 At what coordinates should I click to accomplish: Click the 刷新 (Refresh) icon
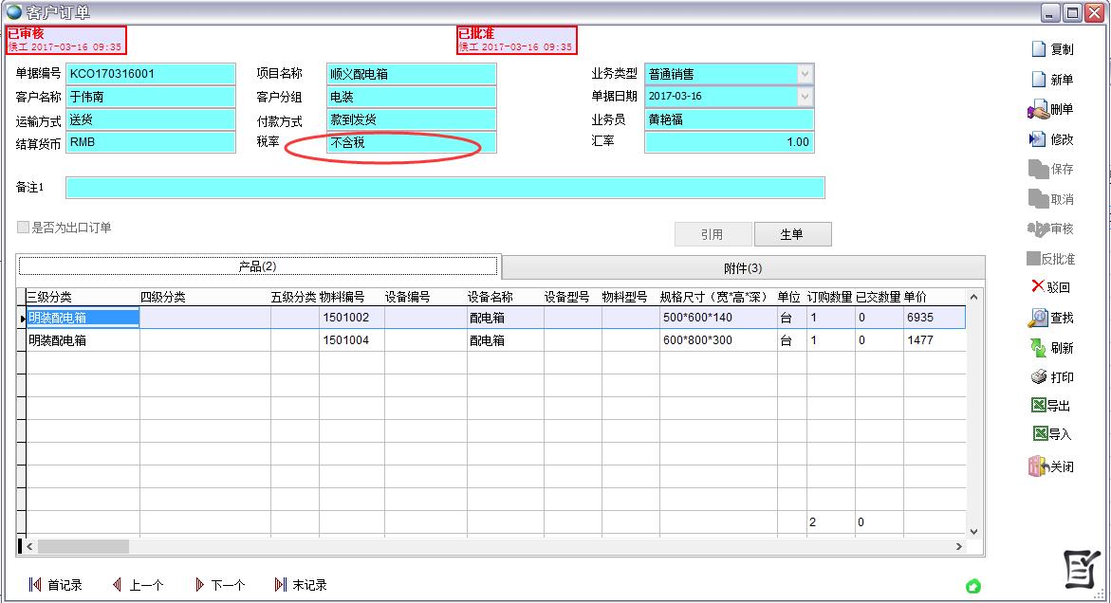(x=1053, y=347)
